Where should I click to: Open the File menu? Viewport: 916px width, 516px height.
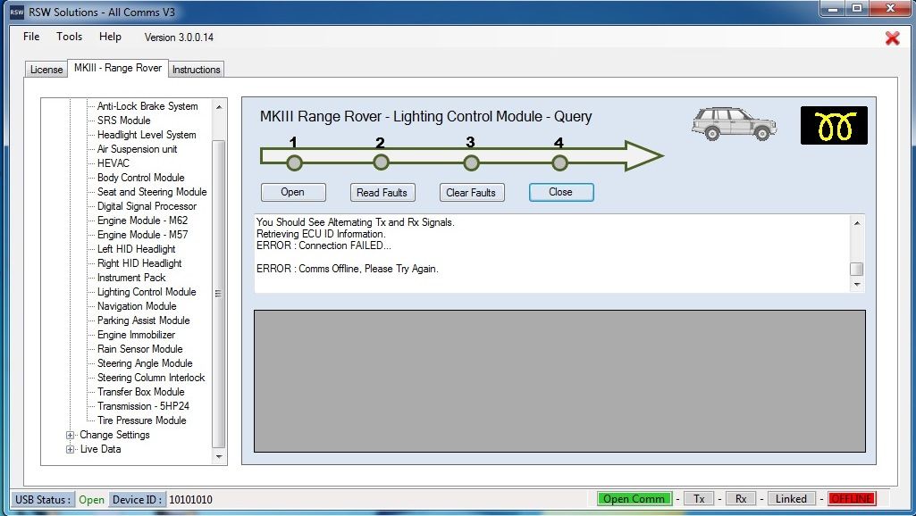(x=31, y=37)
